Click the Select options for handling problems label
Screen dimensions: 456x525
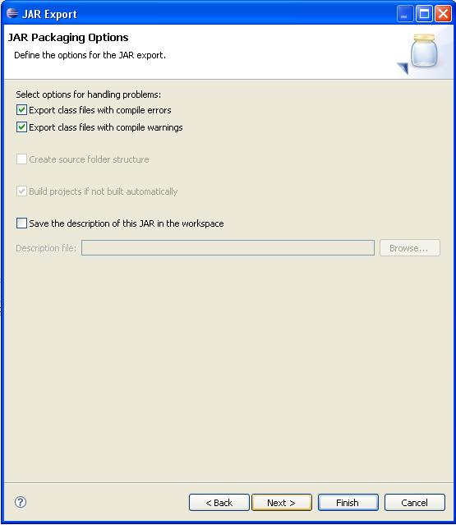click(x=89, y=94)
